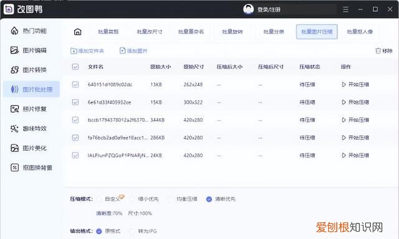The width and height of the screenshot is (399, 239).
Task: Click file name 6e61d33f405932ce
Action: (109, 102)
